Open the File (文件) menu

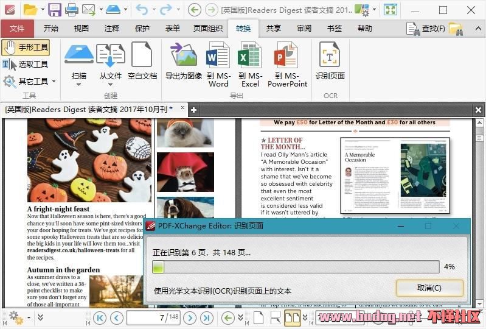pyautogui.click(x=17, y=29)
